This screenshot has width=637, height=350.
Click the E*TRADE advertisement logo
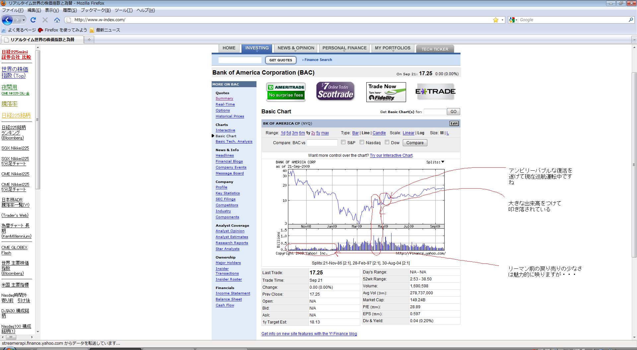tap(435, 92)
